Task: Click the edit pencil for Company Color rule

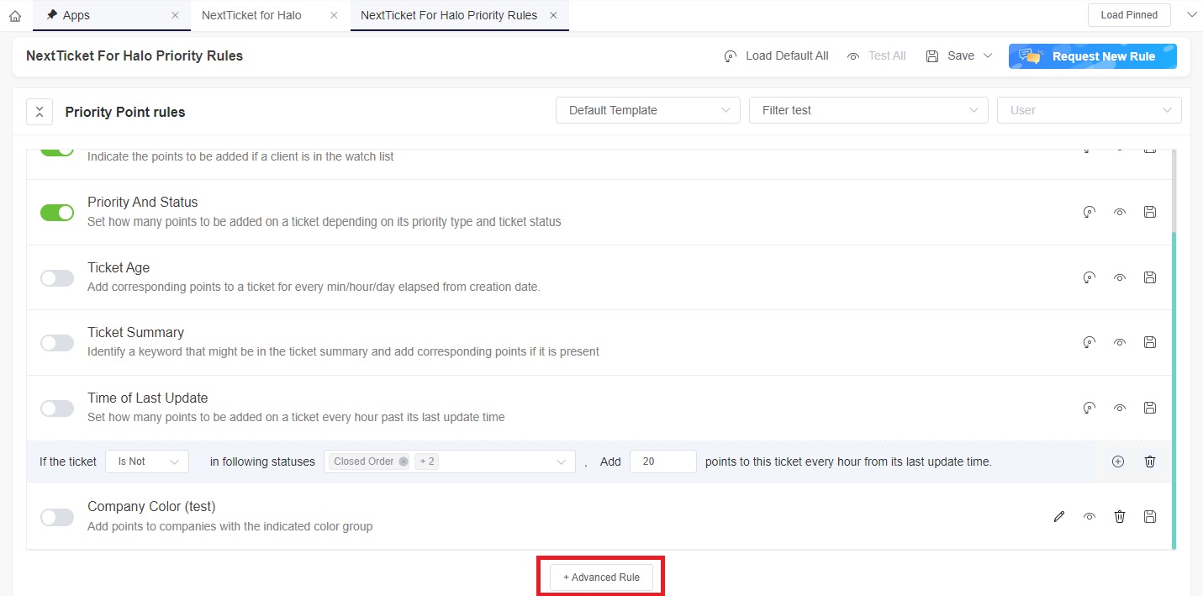Action: pyautogui.click(x=1059, y=517)
